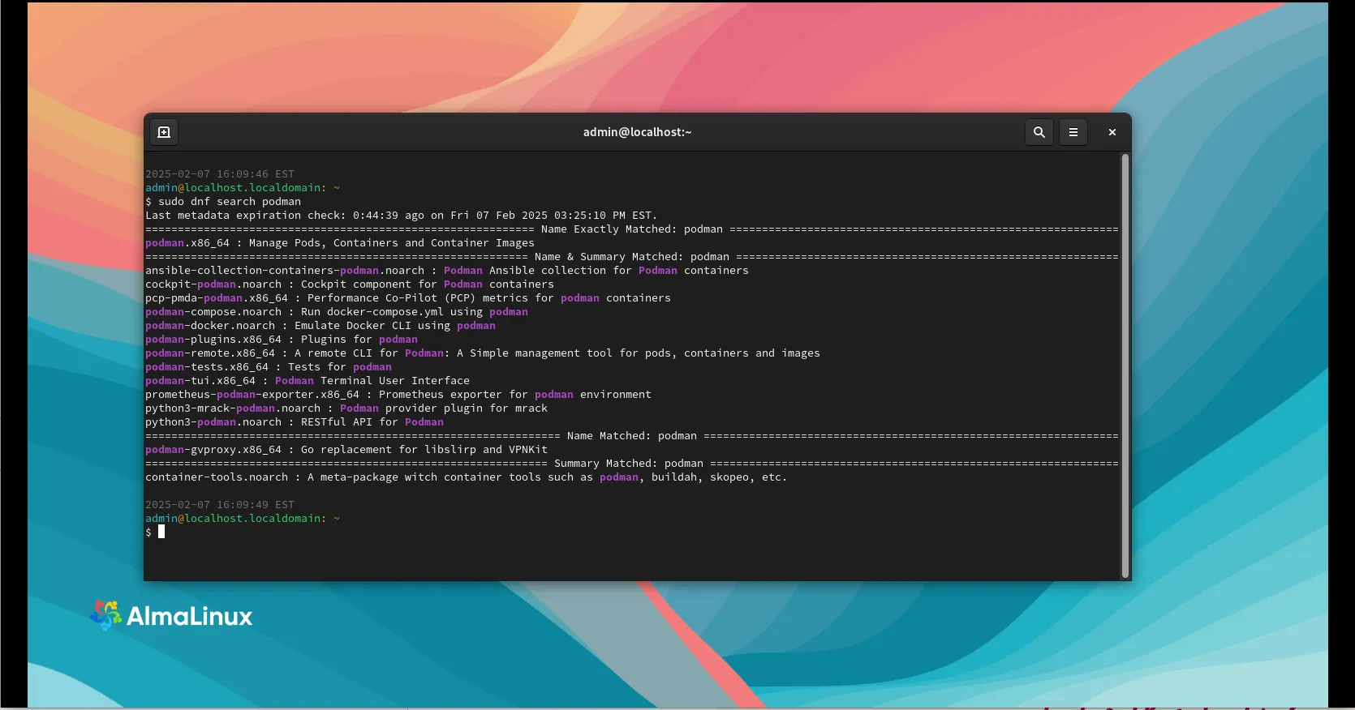
Task: Click 'podman.x86_64 : Manage Pods' result line
Action: click(x=340, y=243)
